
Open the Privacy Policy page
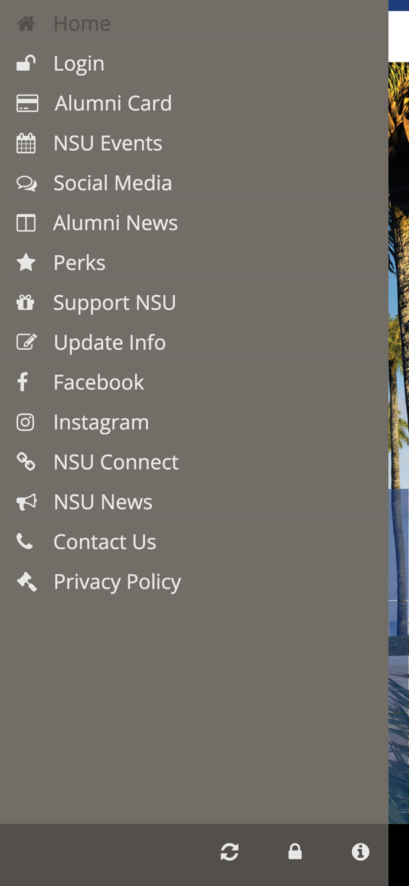click(x=117, y=581)
